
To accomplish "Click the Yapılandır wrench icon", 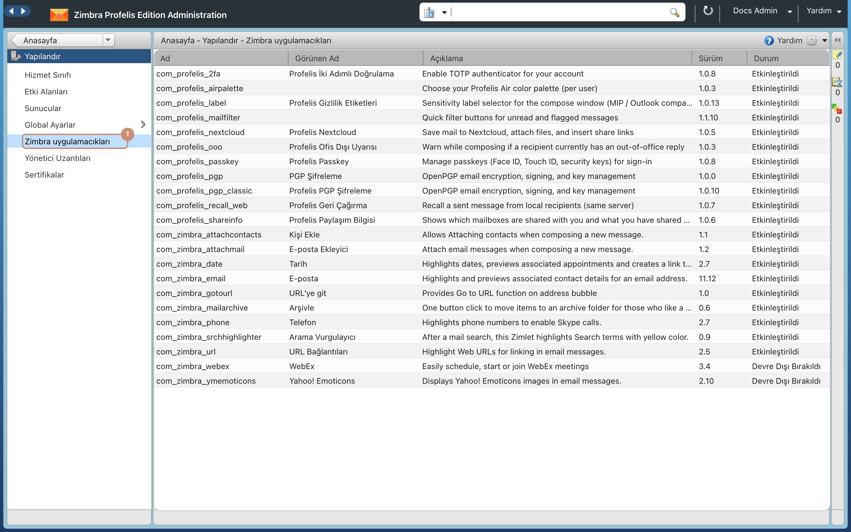I will point(16,56).
